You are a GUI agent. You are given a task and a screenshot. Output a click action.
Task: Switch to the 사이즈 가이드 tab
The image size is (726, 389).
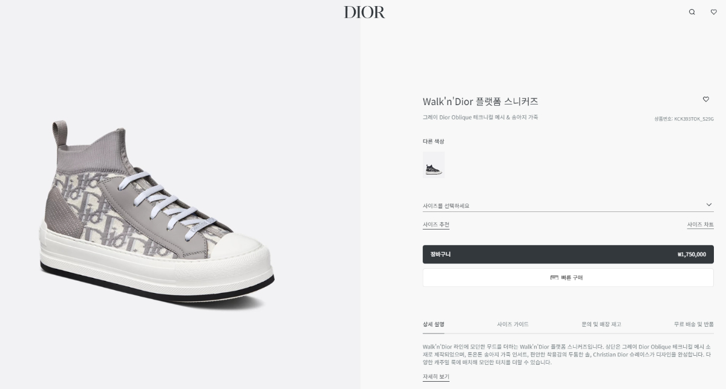click(513, 324)
